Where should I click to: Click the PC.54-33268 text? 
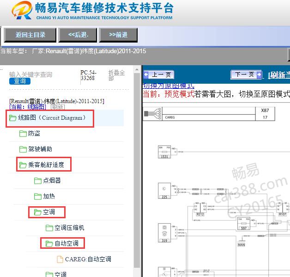[88, 75]
